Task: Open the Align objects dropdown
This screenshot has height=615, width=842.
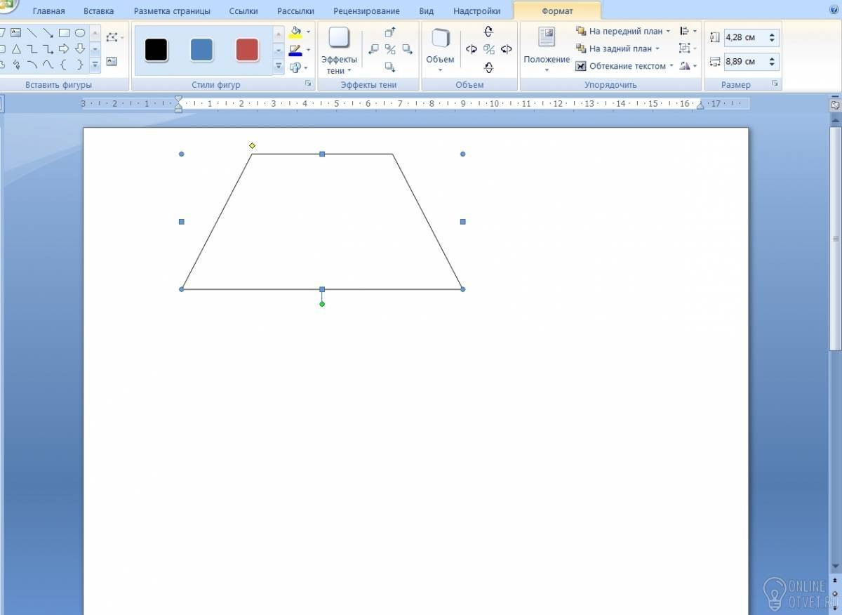Action: [688, 32]
